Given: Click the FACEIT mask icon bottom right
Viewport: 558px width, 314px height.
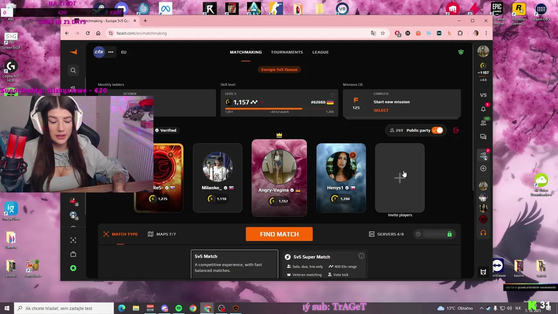Looking at the screenshot, I should point(483,272).
